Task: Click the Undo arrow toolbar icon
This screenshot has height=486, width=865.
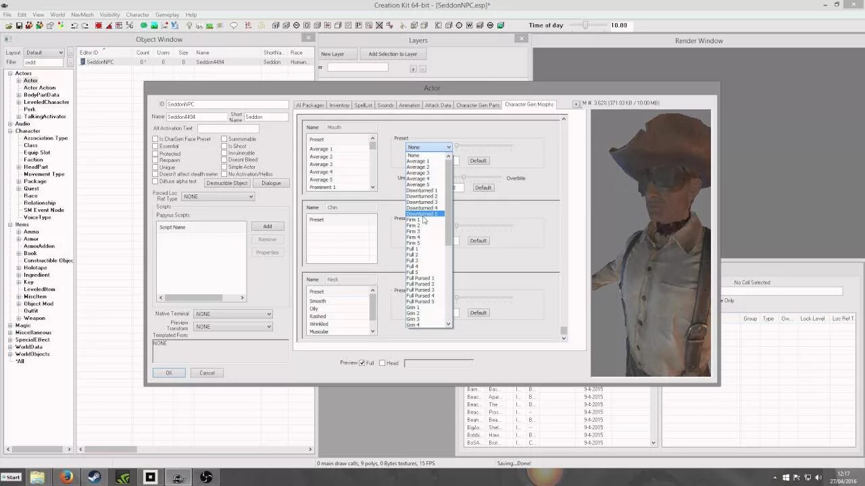Action: pyautogui.click(x=74, y=26)
